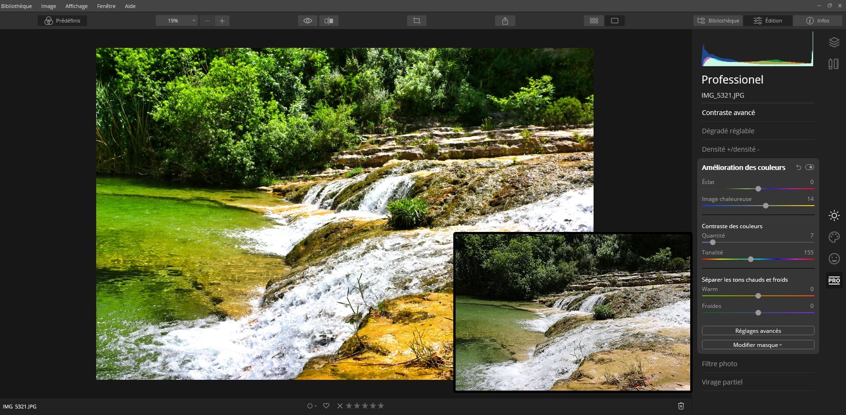This screenshot has height=415, width=846.
Task: Adjust the Warm slider
Action: pyautogui.click(x=758, y=296)
